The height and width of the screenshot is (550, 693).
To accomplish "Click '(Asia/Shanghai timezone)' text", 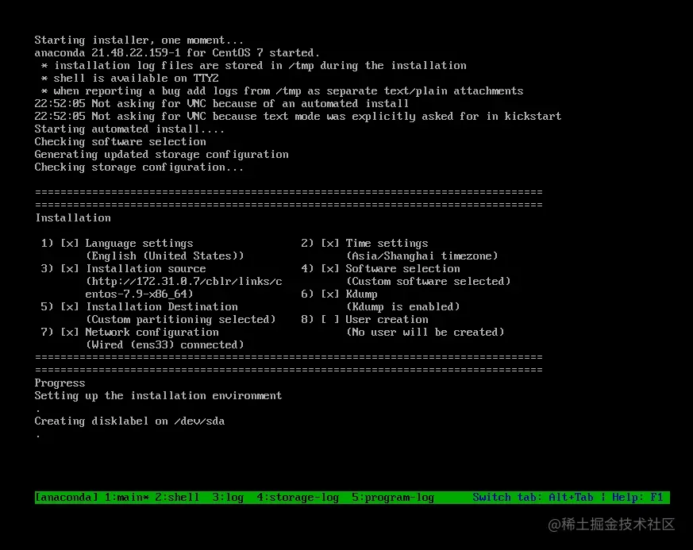I will (422, 256).
